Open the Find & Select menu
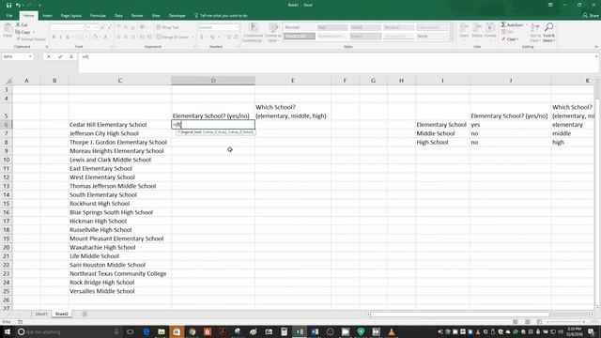This screenshot has height=338, width=601. tap(548, 33)
